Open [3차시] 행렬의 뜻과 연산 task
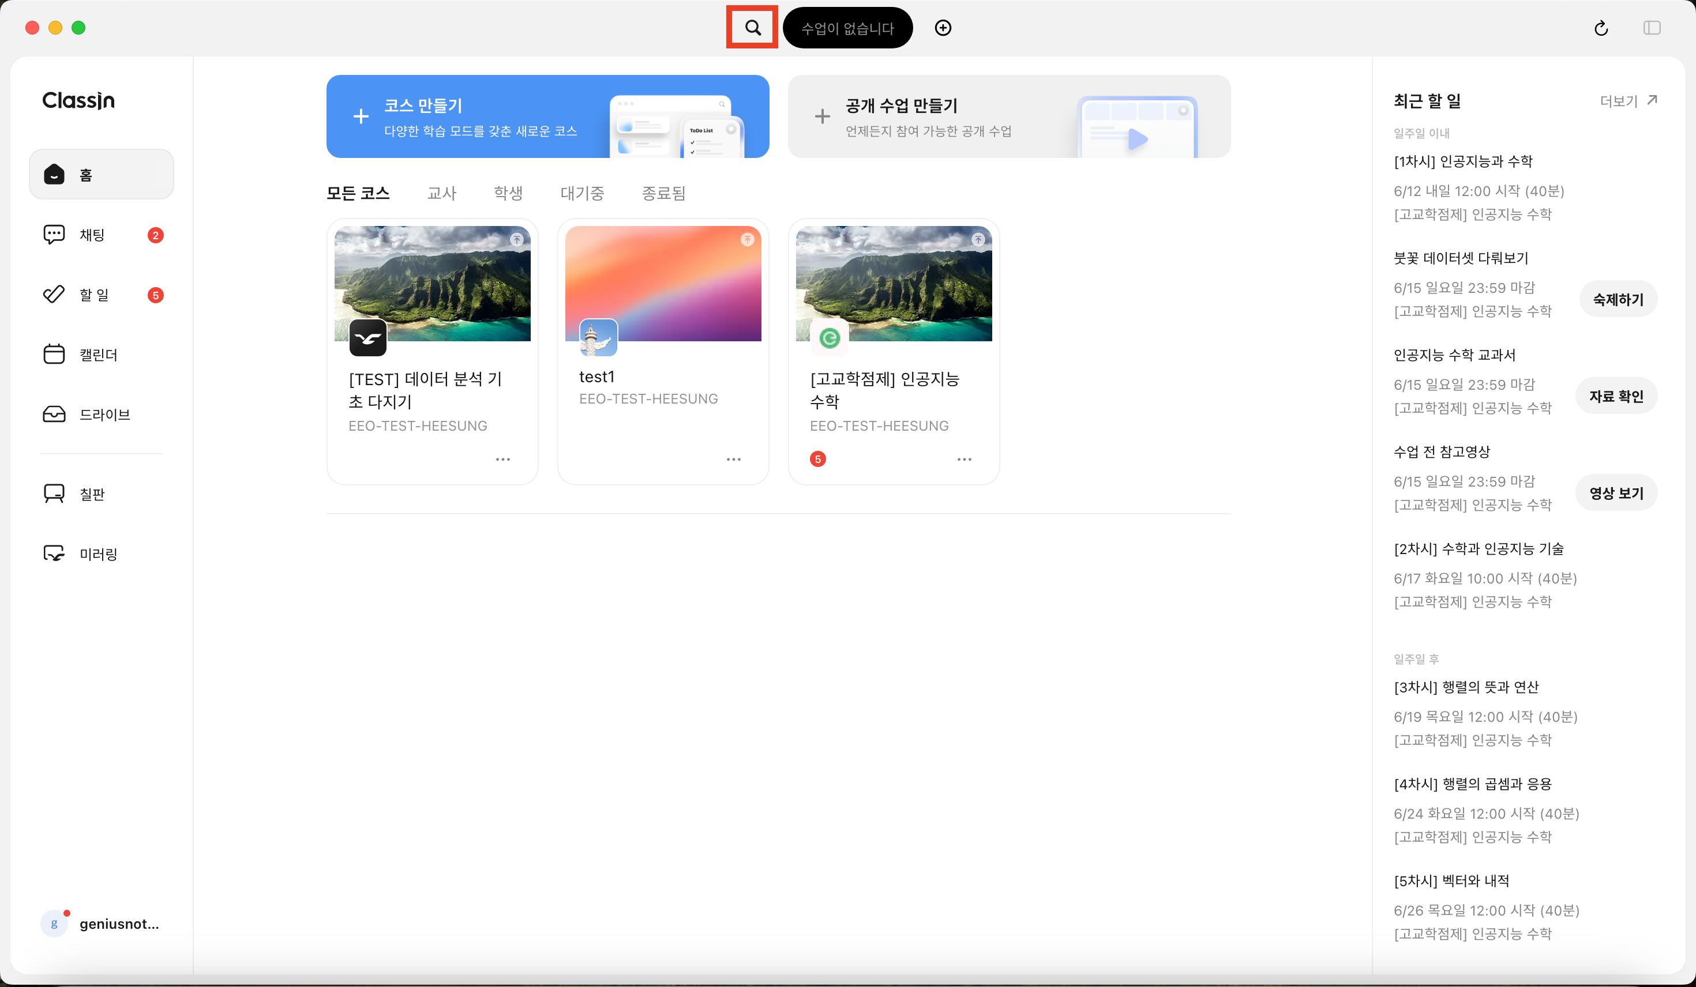This screenshot has width=1696, height=987. click(1466, 687)
